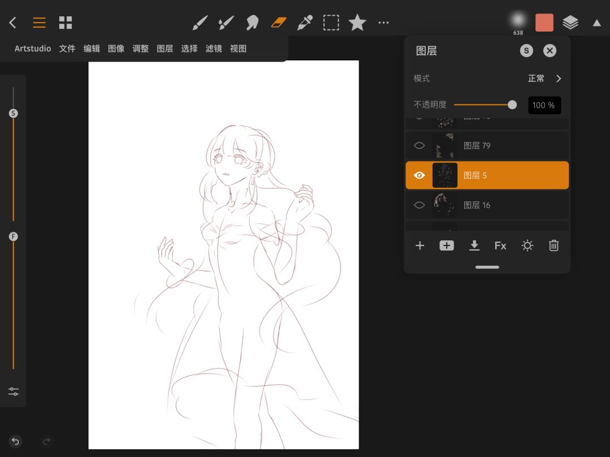Show layer 79 with eye icon
The width and height of the screenshot is (610, 457).
(x=419, y=146)
